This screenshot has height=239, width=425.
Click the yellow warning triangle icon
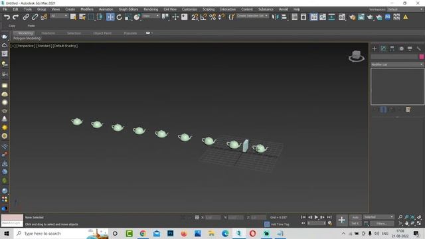[406, 17]
